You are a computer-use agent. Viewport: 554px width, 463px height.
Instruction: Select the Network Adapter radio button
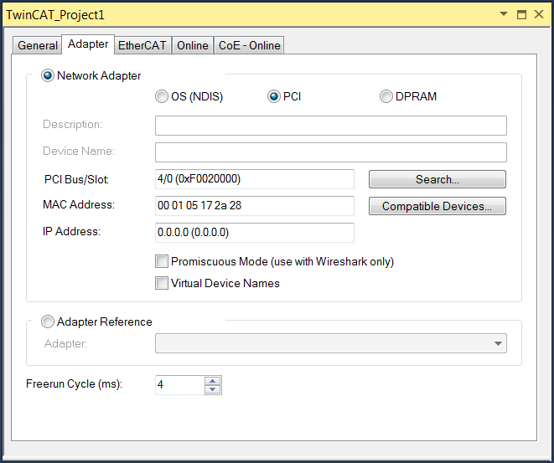[x=48, y=75]
